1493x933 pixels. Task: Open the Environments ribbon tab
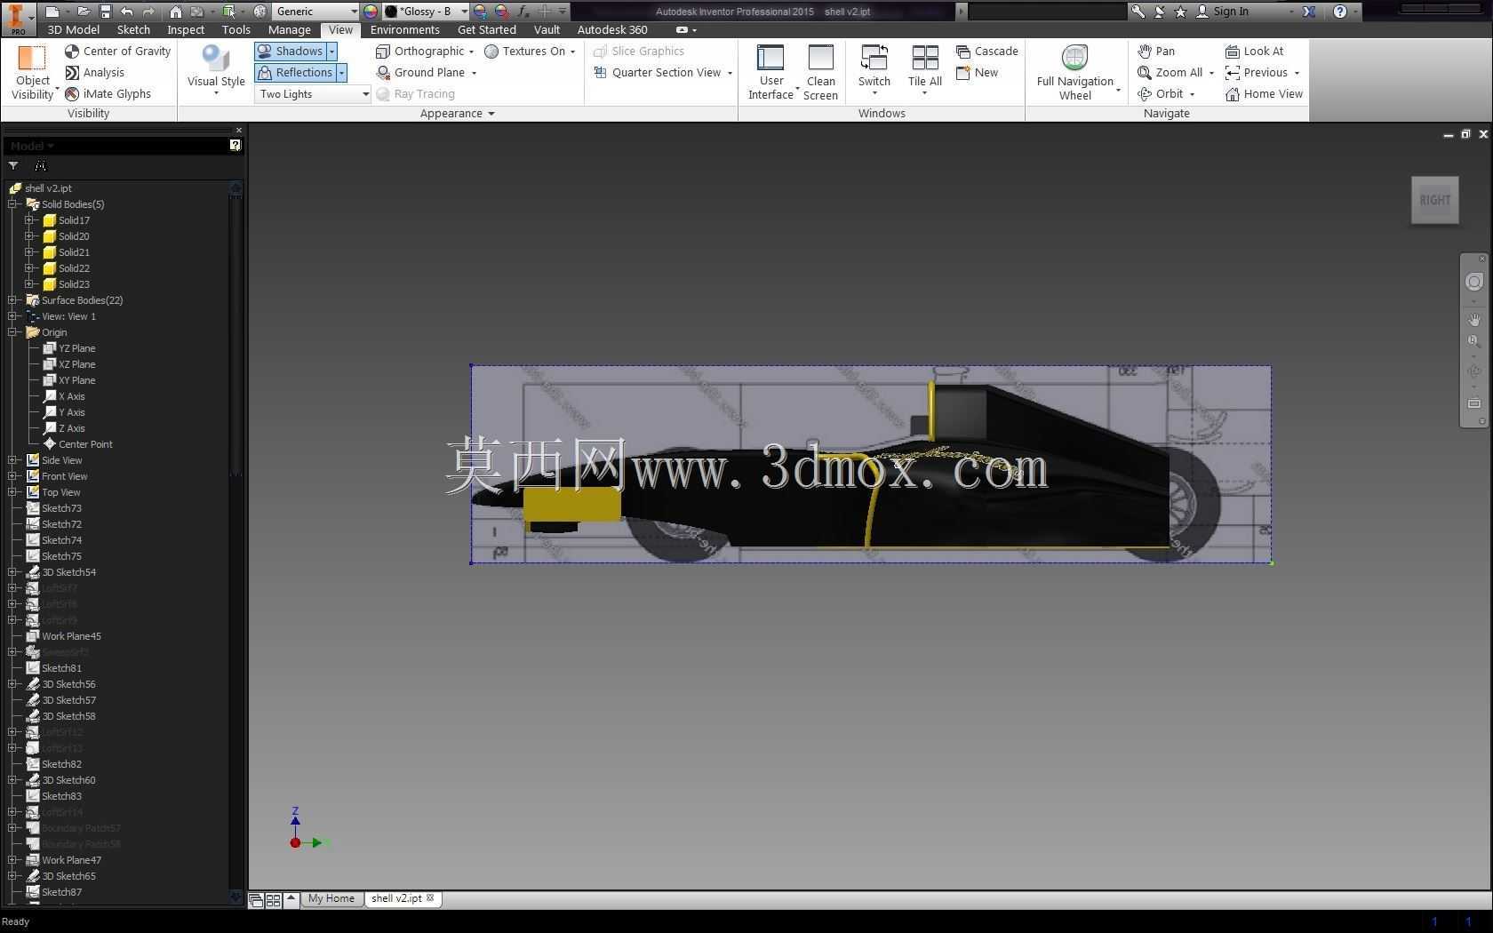(x=405, y=29)
